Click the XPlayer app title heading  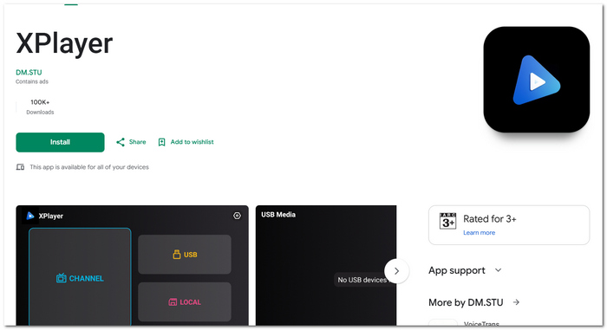pos(64,43)
